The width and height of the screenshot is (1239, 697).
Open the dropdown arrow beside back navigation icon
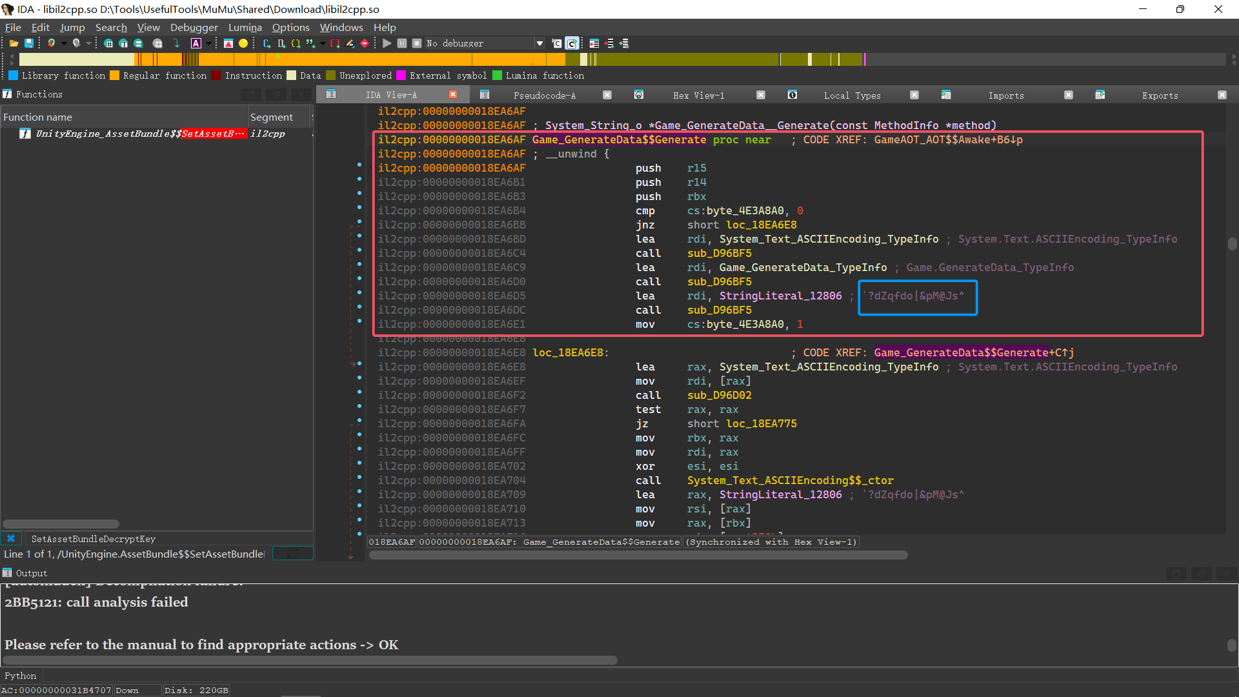click(64, 43)
